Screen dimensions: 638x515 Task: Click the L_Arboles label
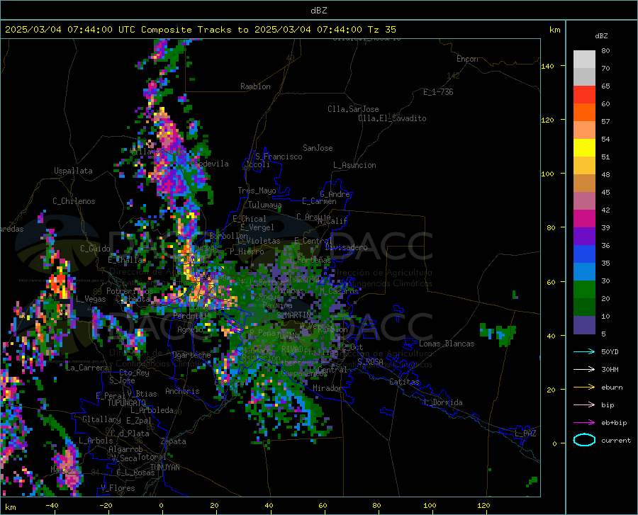coord(96,441)
